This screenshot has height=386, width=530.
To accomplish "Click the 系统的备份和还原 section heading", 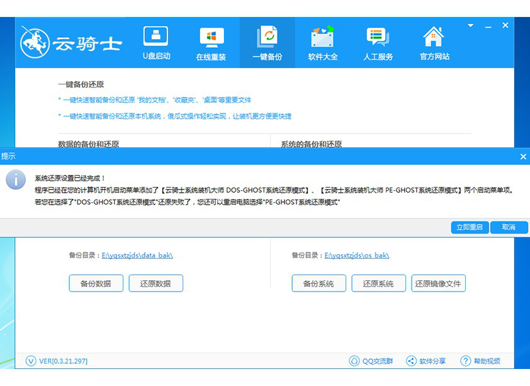I will (x=312, y=144).
